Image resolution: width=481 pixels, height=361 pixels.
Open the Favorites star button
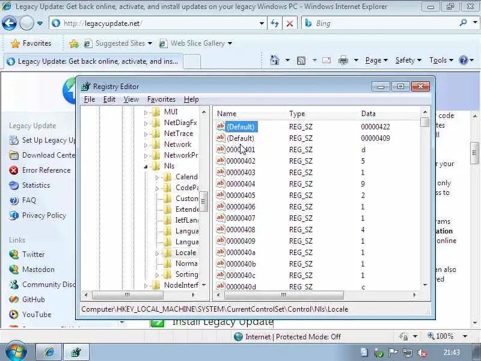point(31,43)
